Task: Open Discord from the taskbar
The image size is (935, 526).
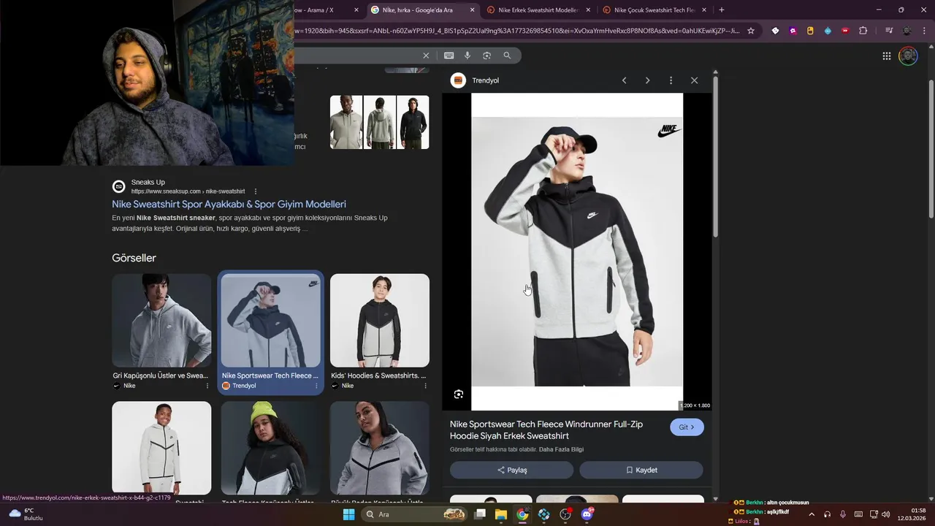Action: [x=587, y=514]
